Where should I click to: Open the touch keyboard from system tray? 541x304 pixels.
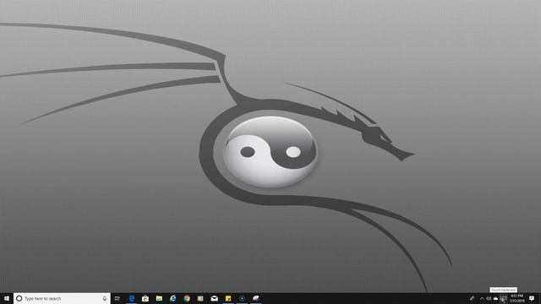coord(504,298)
